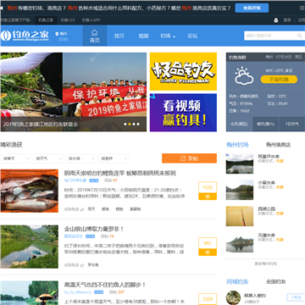The height and width of the screenshot is (305, 305).
Task: Switch to the 梅州渔具店 tab
Action: pos(278,145)
